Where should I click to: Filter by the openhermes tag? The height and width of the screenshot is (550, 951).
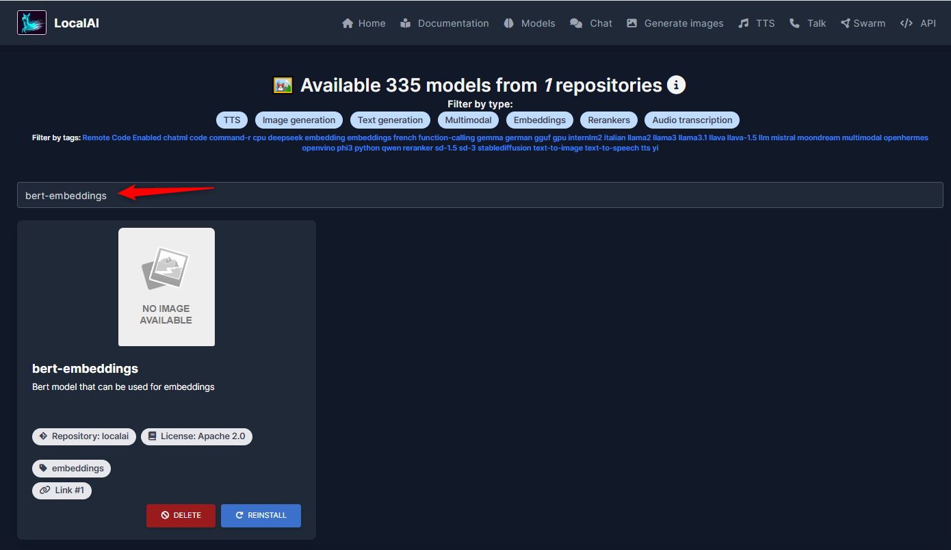tap(906, 137)
